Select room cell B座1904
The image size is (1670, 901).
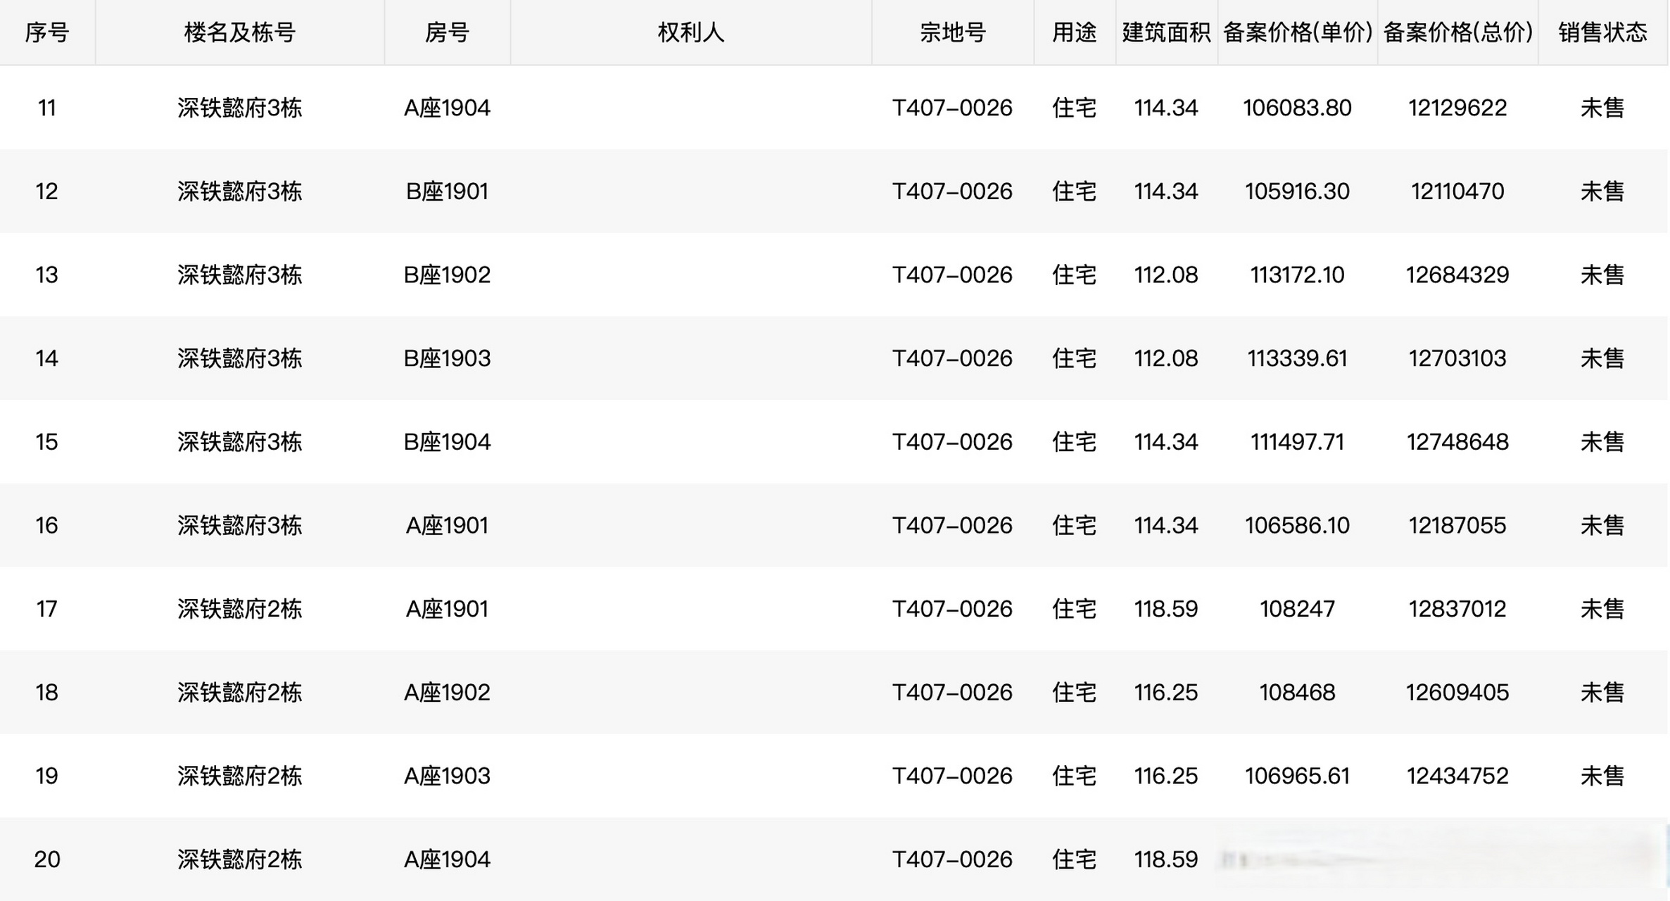tap(447, 442)
